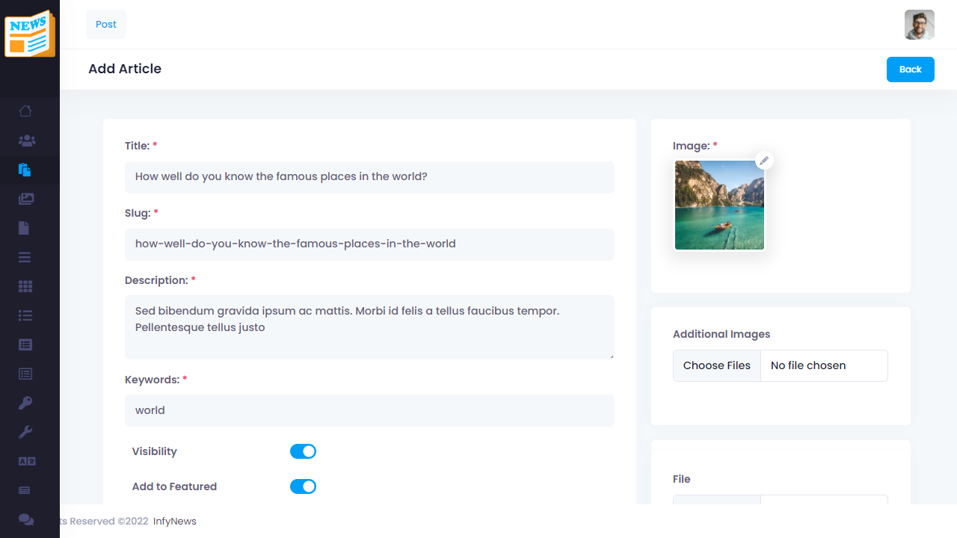
Task: Open the Translation A-Z icon
Action: (25, 461)
